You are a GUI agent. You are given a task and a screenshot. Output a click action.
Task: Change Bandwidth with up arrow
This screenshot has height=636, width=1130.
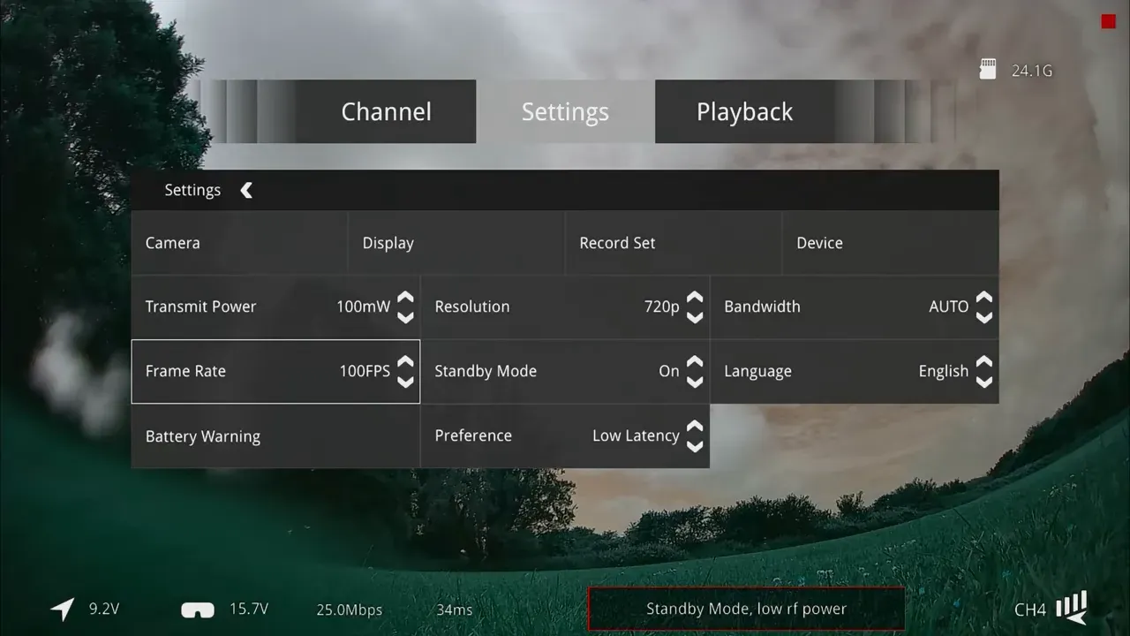(984, 298)
